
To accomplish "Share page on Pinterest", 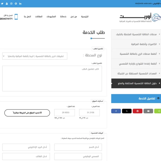I will tap(137, 111).
